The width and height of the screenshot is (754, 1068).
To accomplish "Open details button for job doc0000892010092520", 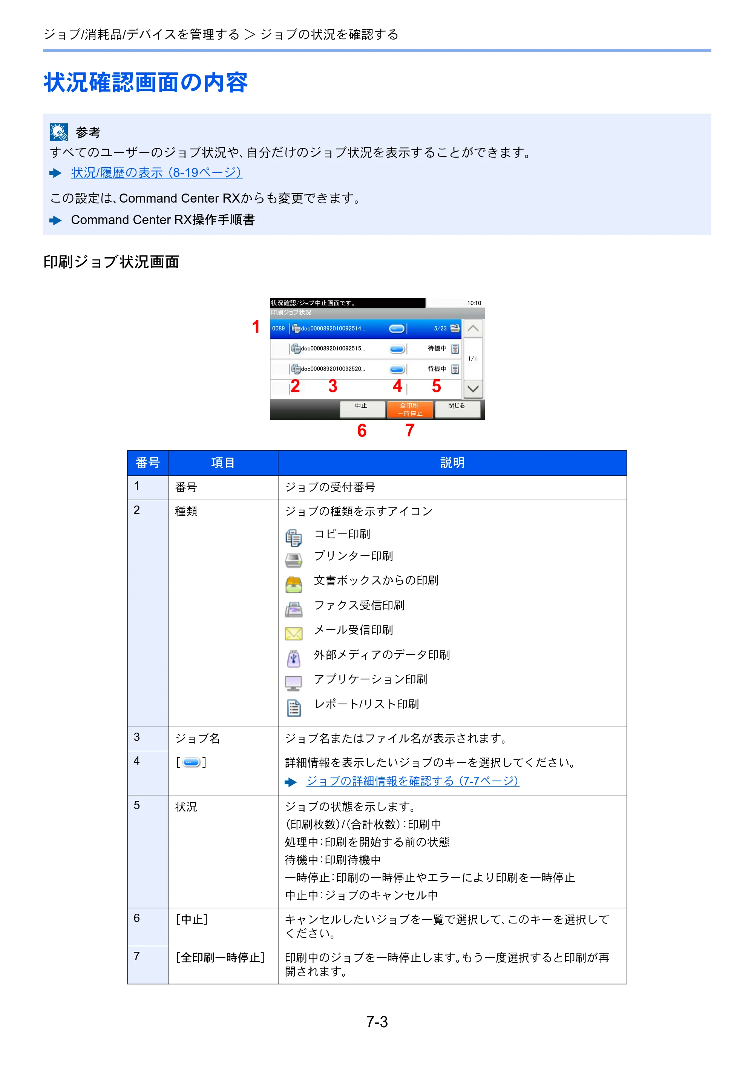I will 397,369.
